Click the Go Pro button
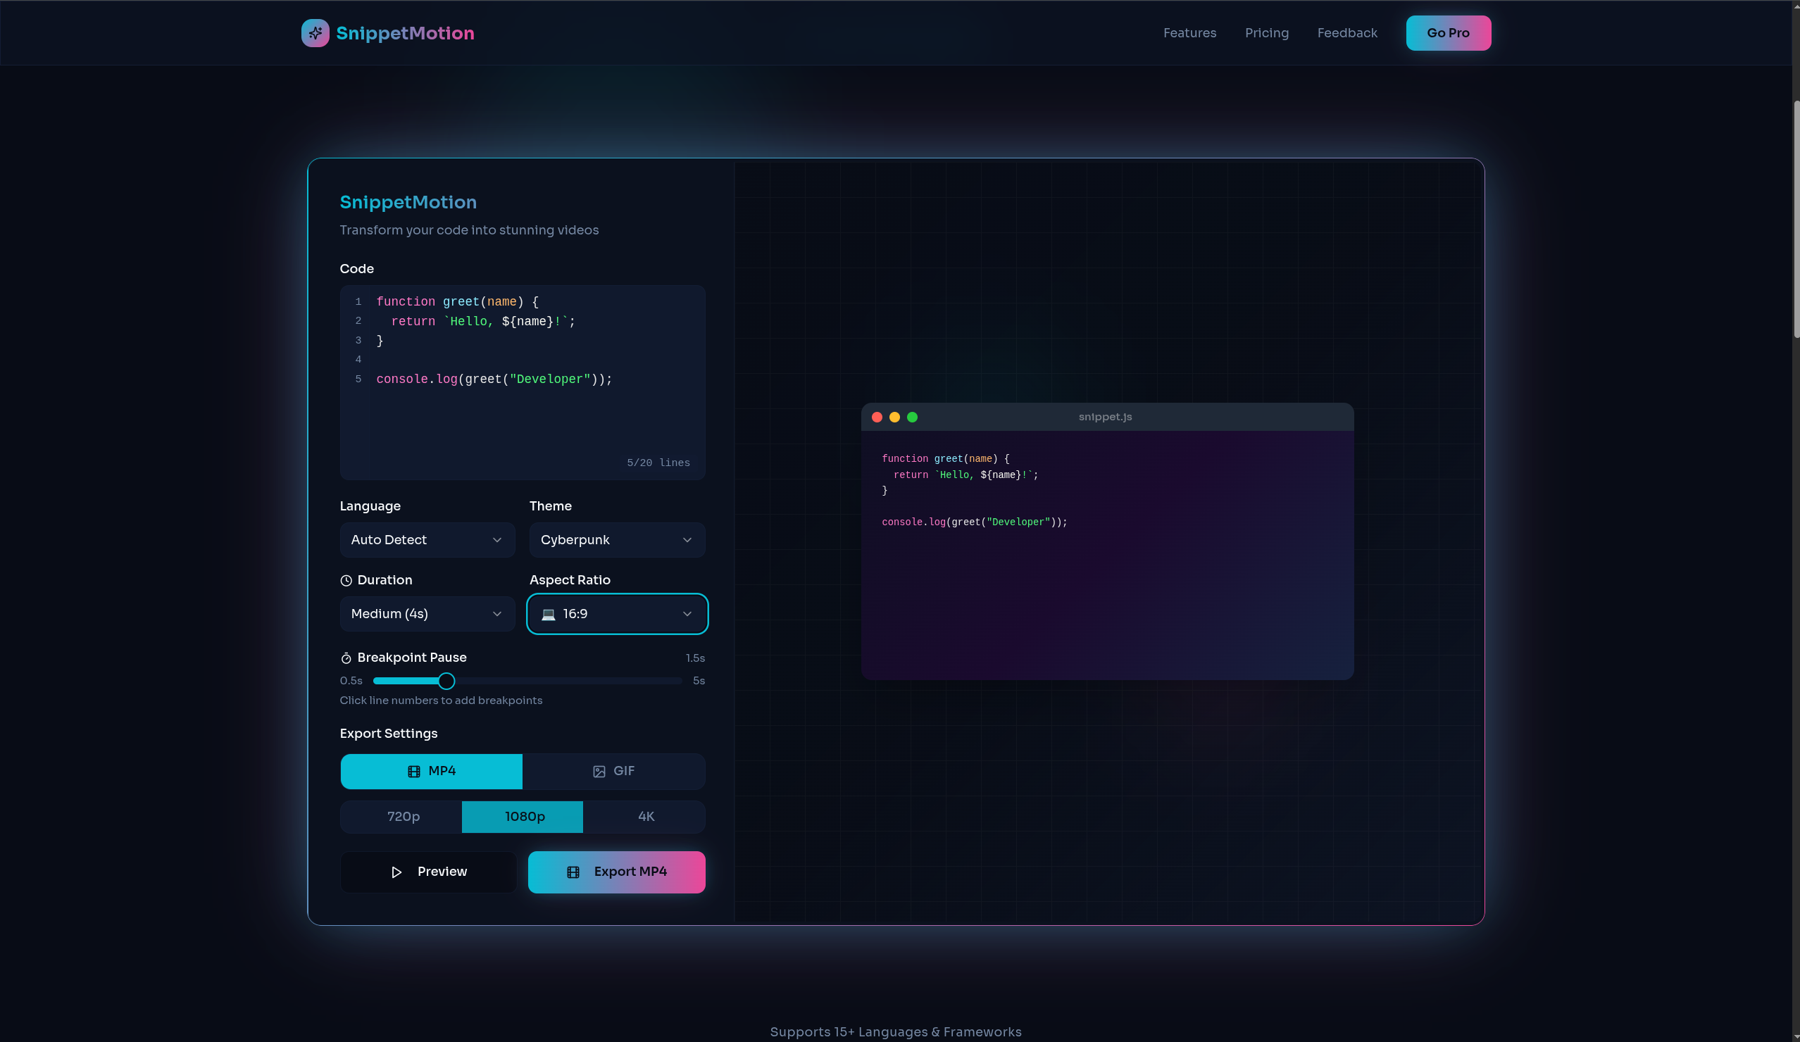 click(1448, 33)
